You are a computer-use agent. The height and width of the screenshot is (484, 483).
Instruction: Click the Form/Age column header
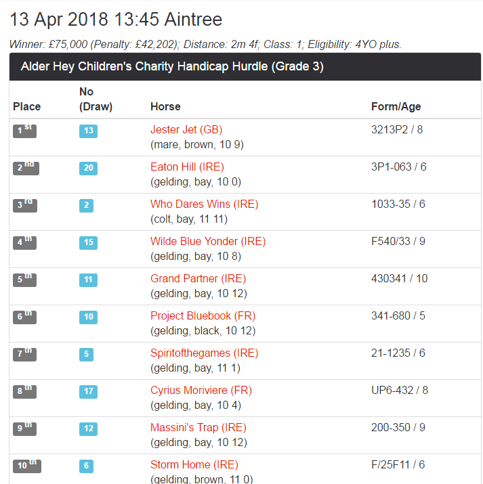(x=396, y=107)
